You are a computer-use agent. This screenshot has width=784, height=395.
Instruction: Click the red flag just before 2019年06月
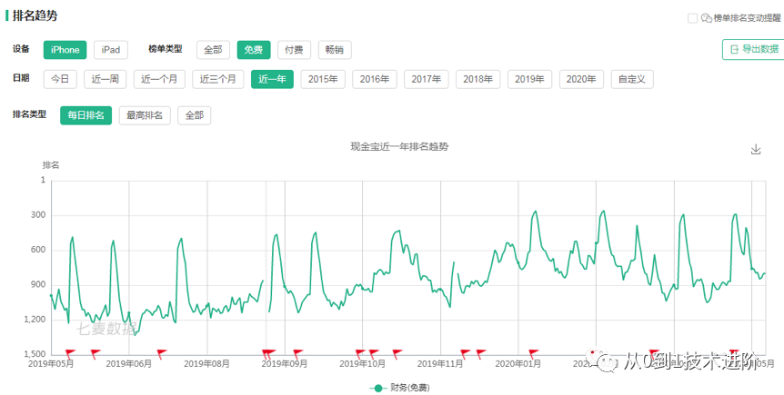point(95,354)
